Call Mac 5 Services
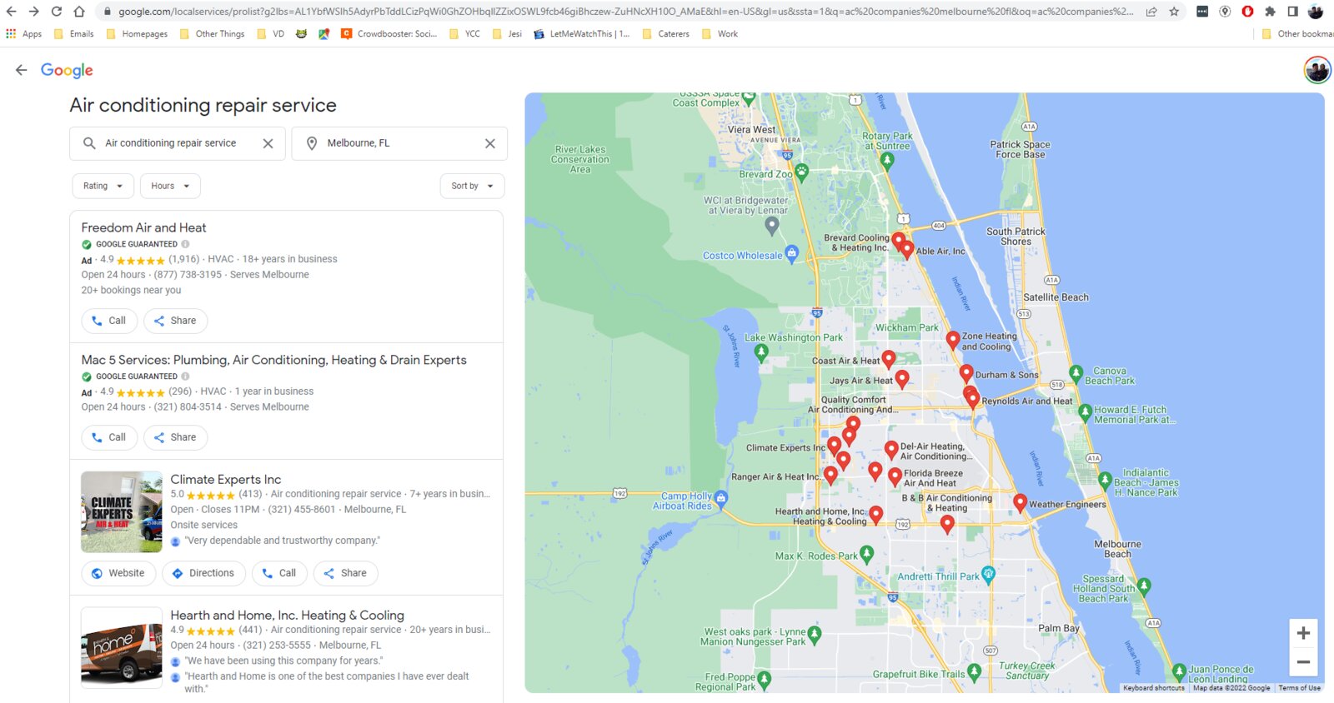The height and width of the screenshot is (703, 1334). [x=109, y=437]
